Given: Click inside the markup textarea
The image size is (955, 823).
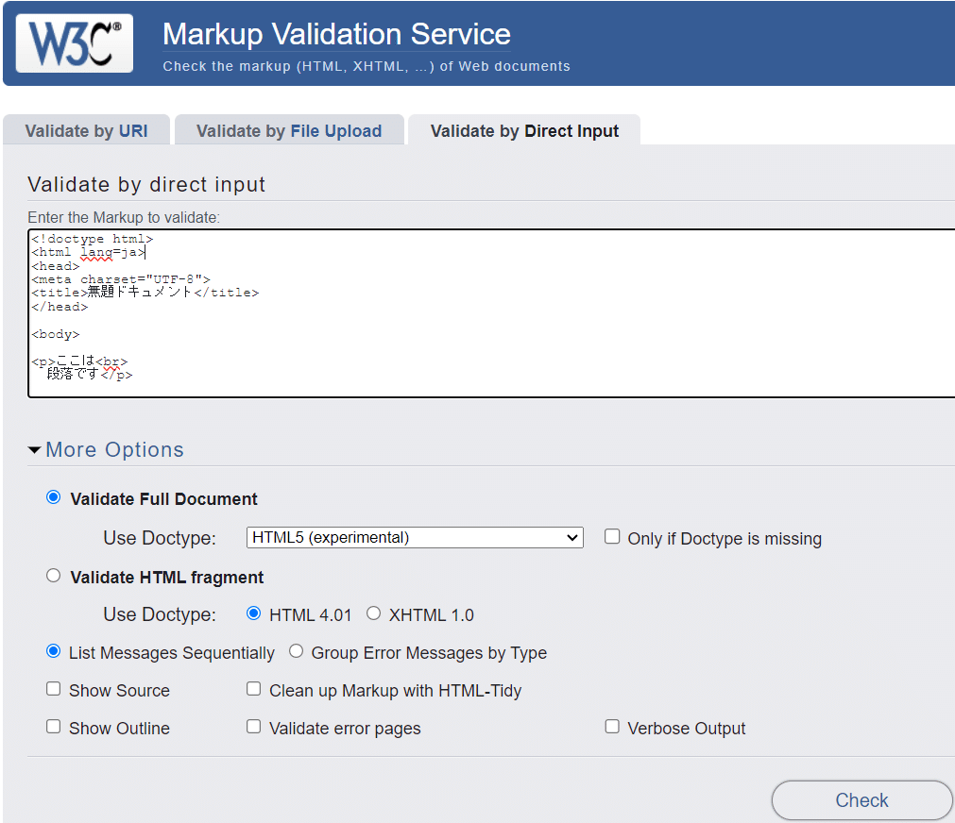Looking at the screenshot, I should (x=491, y=313).
